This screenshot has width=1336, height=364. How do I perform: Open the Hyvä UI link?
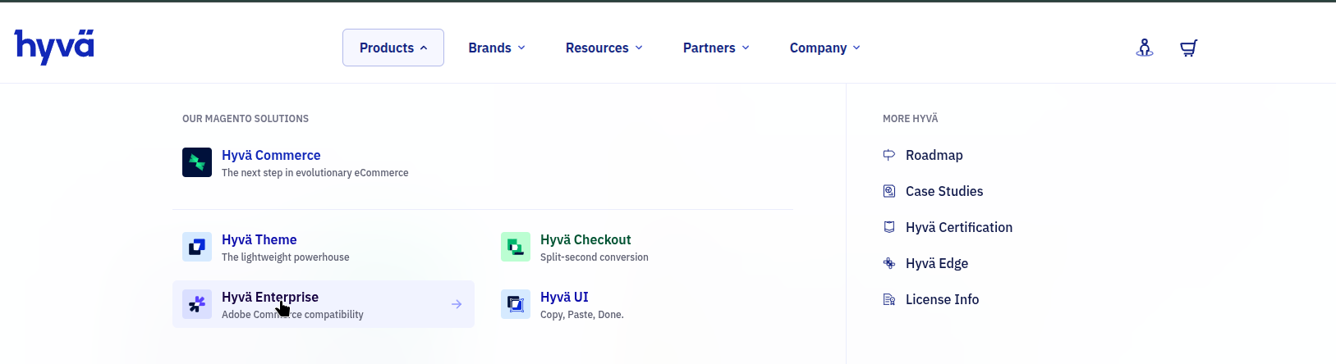click(x=564, y=297)
